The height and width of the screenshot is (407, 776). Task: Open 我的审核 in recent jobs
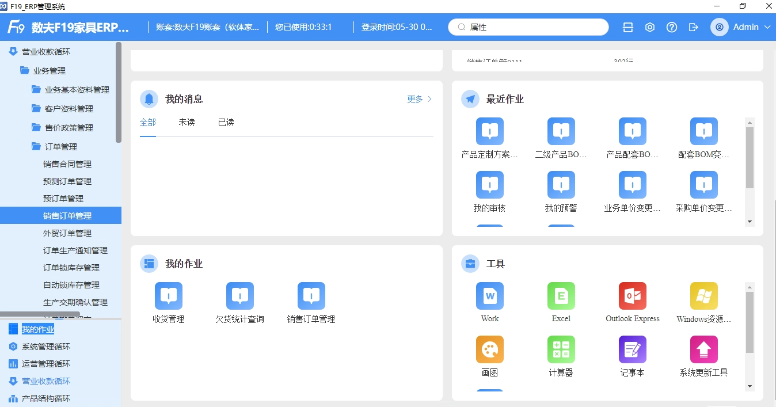pyautogui.click(x=490, y=185)
